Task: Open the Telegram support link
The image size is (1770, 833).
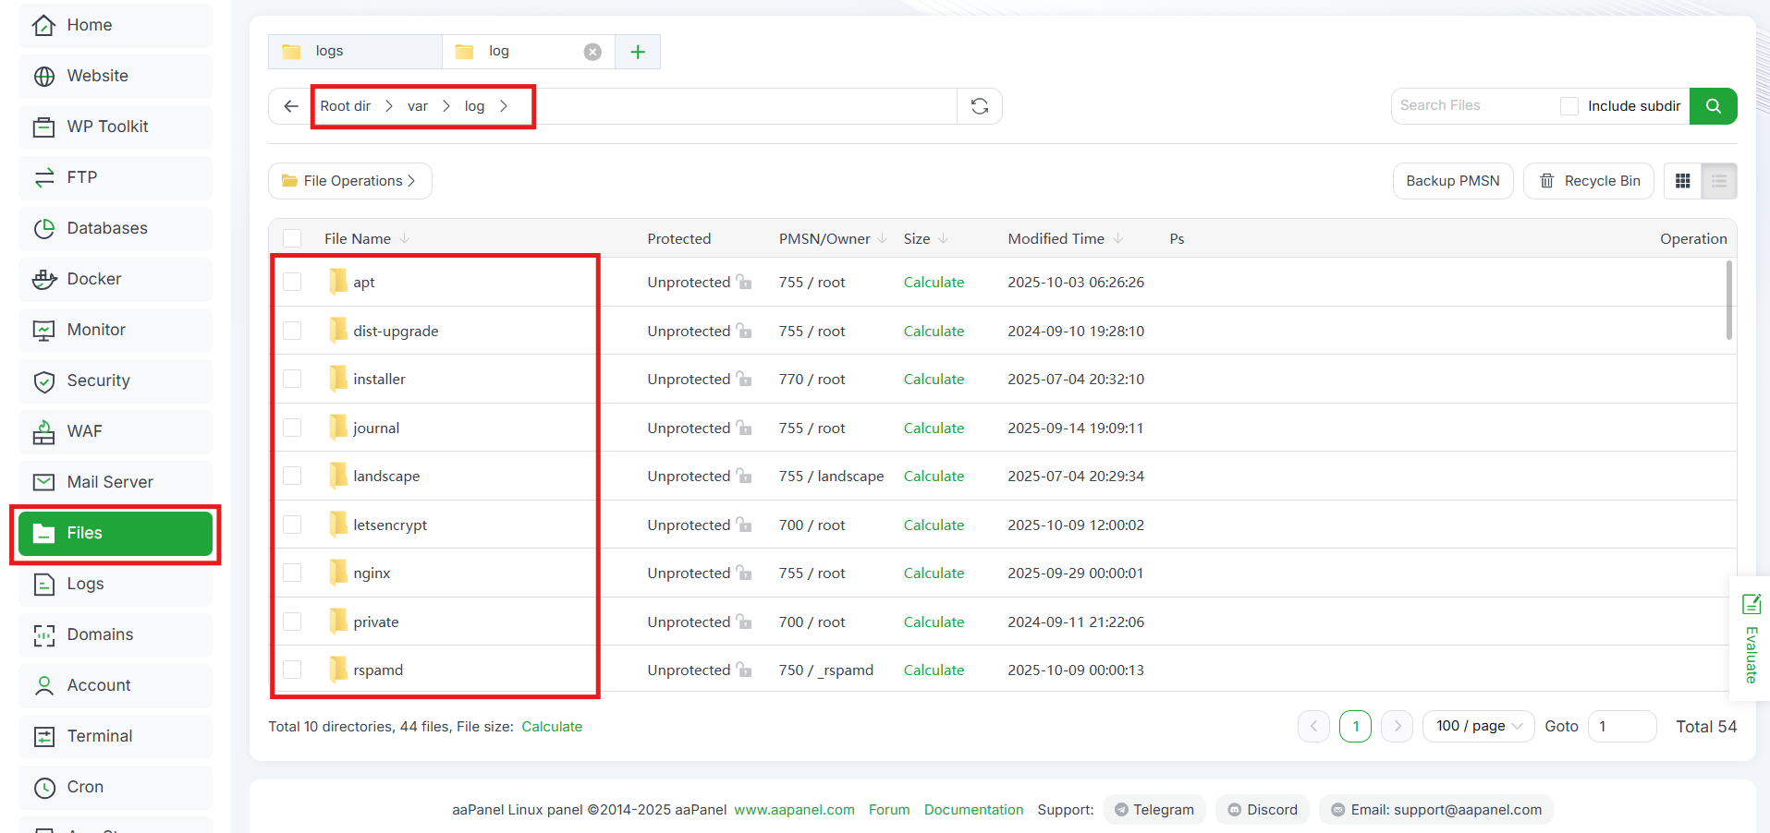Action: click(x=1154, y=810)
